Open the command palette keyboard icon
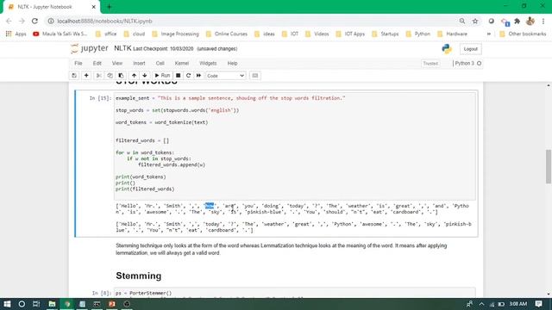This screenshot has width=552, height=310. [255, 76]
